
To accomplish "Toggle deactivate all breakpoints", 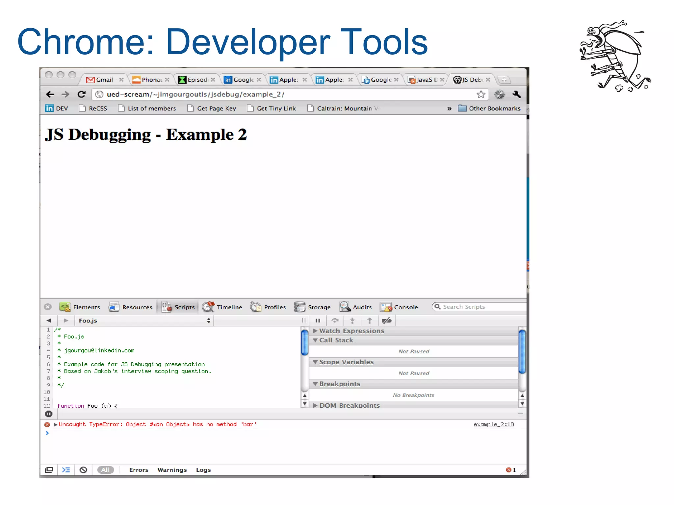I will tap(387, 321).
